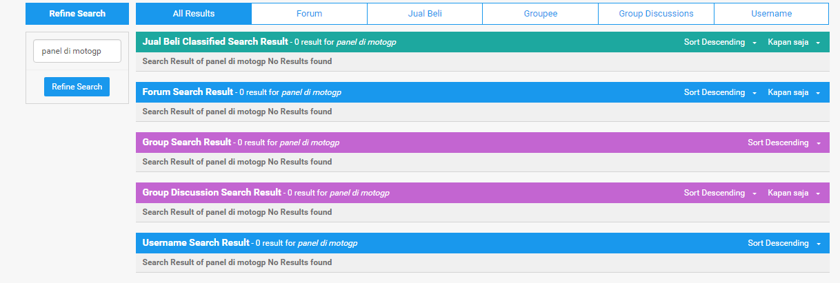Open Sort Descending in the Jual Beli Classified header

click(x=720, y=43)
